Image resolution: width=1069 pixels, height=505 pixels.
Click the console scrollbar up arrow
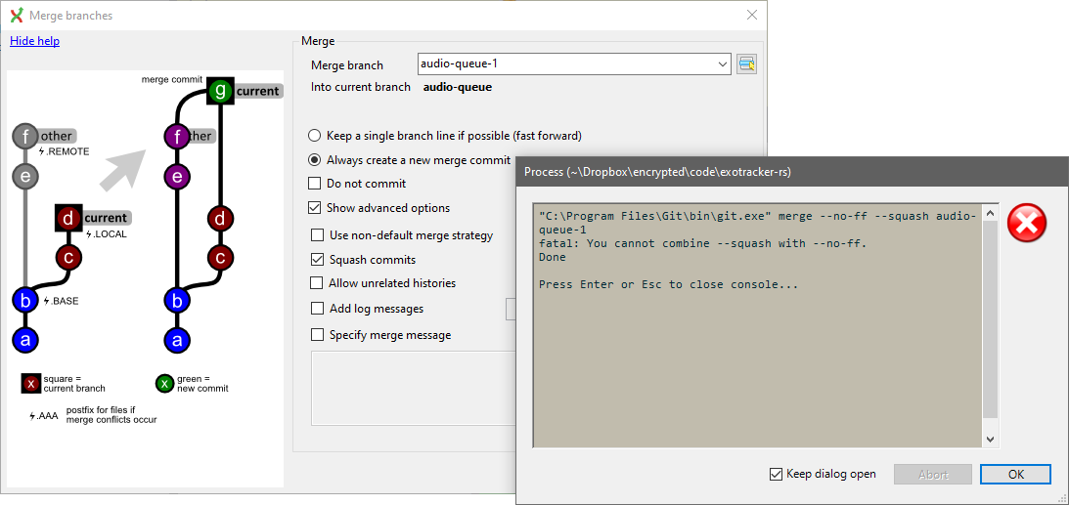point(990,212)
